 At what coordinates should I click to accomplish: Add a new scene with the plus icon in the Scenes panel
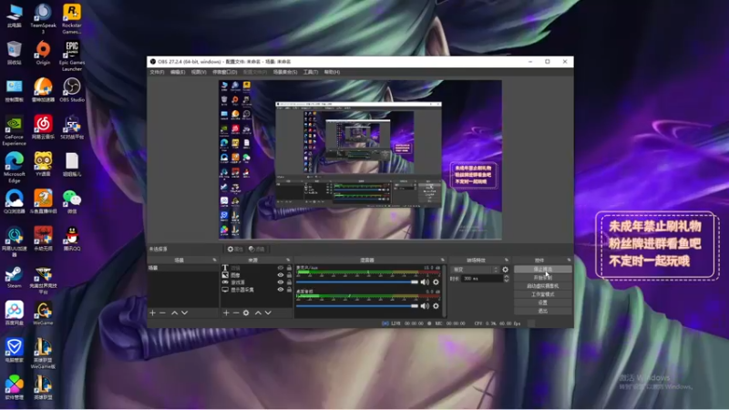[152, 313]
